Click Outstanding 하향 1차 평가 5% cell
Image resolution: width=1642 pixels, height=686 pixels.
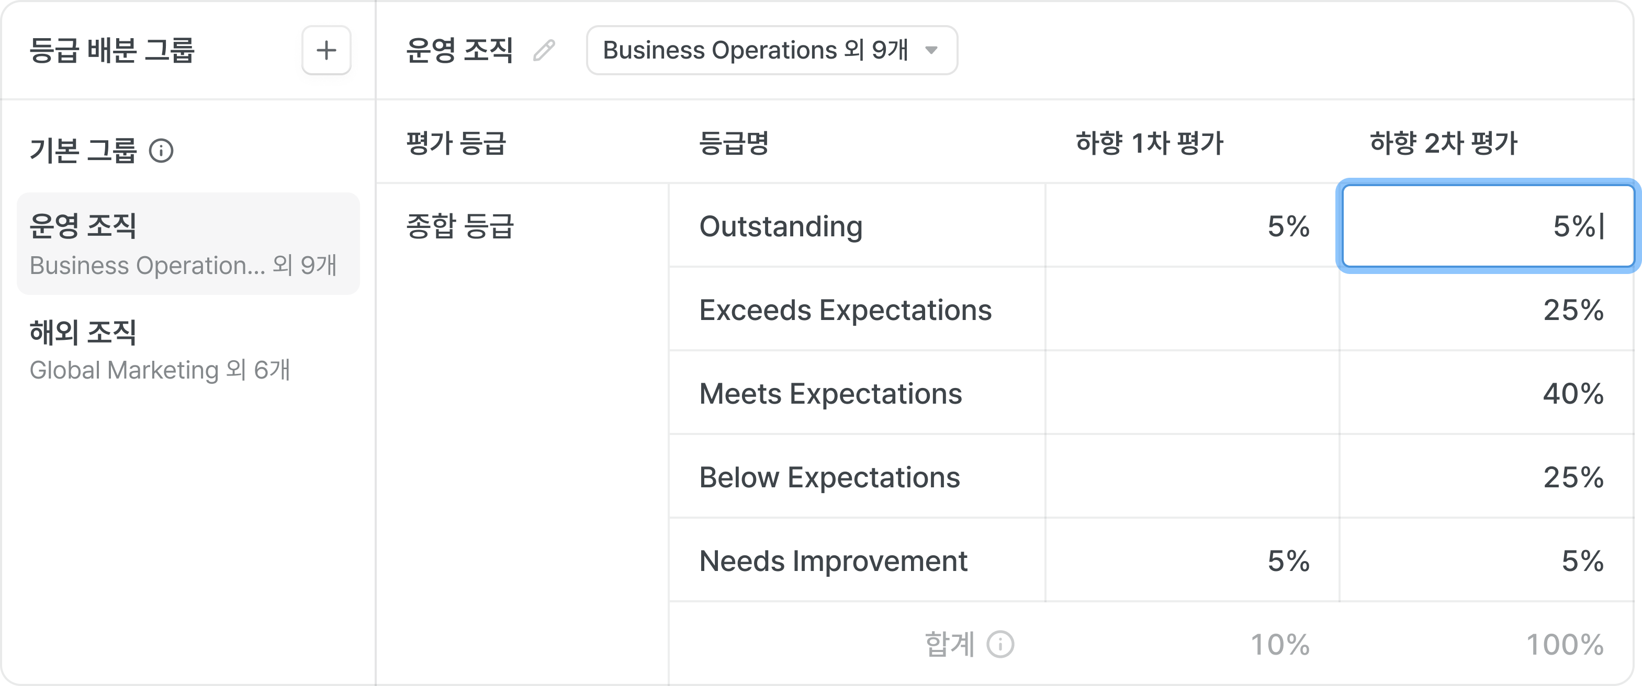(1192, 226)
